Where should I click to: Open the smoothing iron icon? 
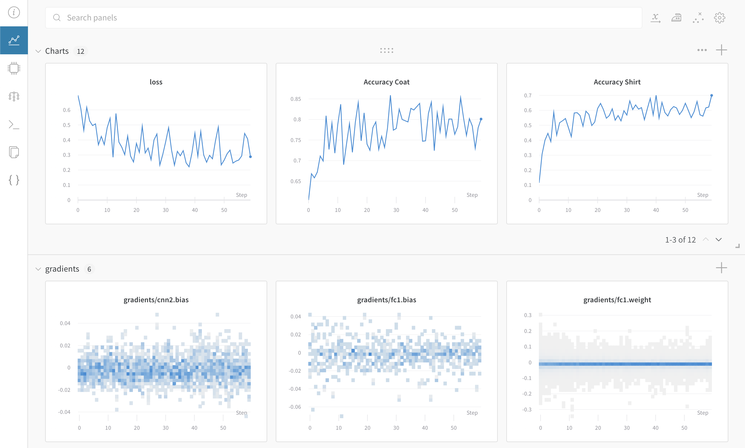[676, 18]
